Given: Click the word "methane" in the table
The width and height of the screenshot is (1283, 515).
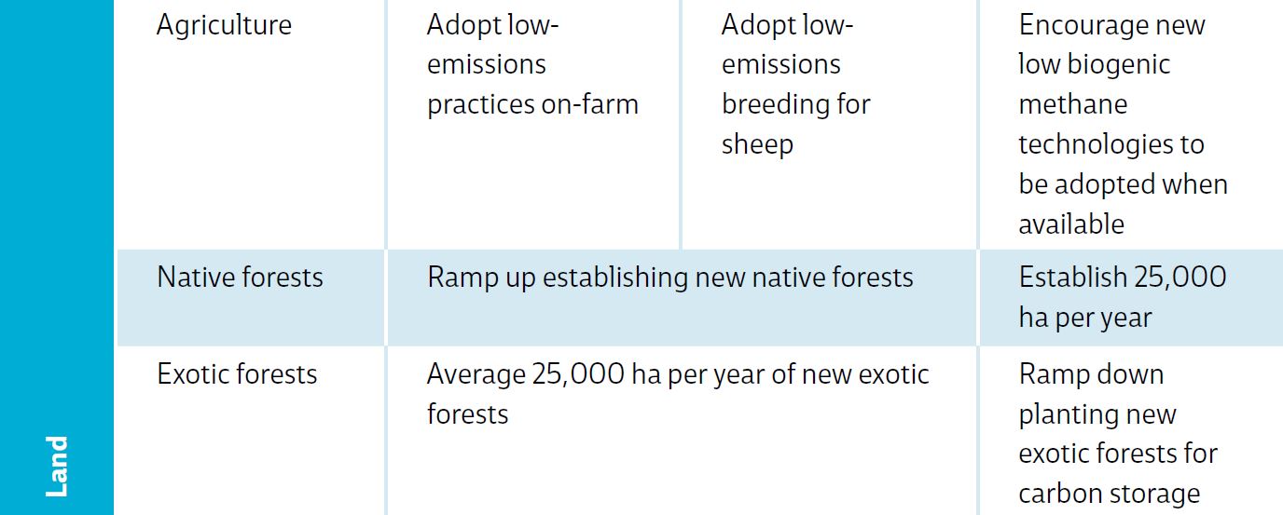Looking at the screenshot, I should (x=1072, y=104).
